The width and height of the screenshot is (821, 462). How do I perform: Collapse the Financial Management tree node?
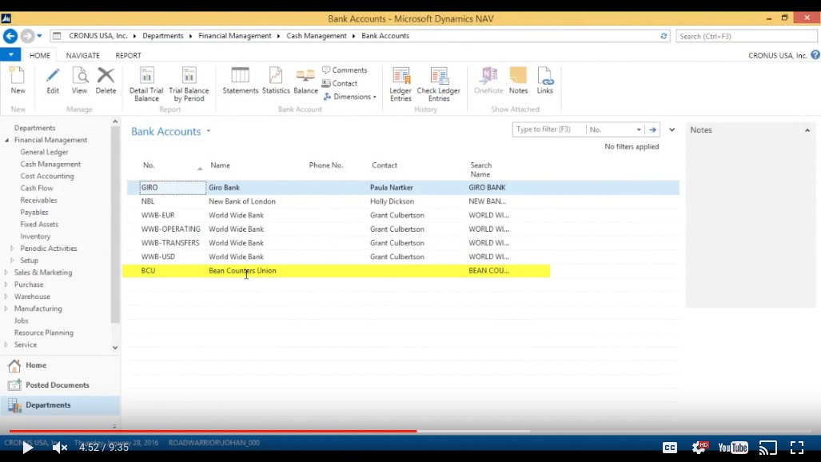7,141
